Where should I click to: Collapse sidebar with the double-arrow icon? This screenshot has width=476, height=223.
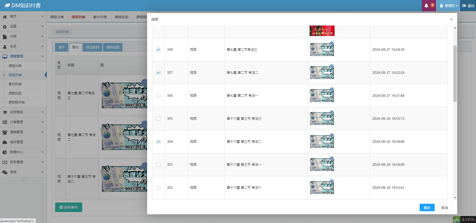click(23, 180)
